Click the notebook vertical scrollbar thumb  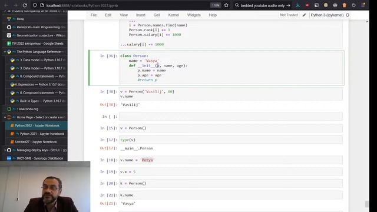(x=367, y=204)
